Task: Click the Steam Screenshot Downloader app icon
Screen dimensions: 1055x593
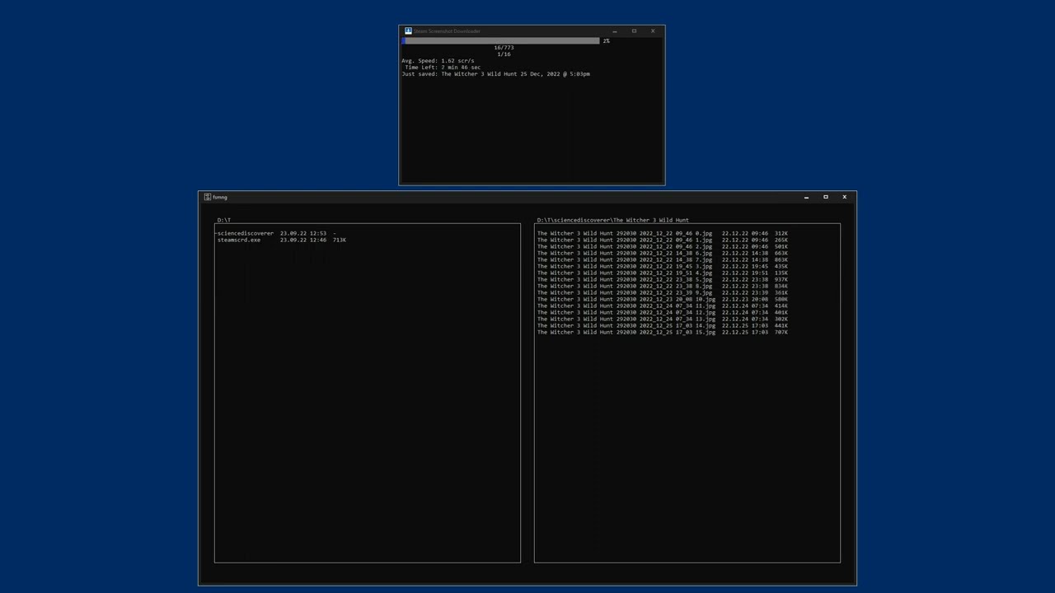Action: coord(408,31)
